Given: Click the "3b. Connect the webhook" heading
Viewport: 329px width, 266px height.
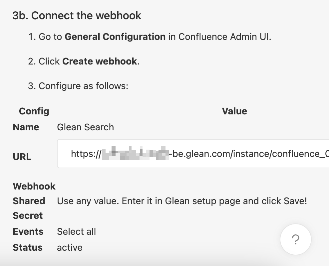Looking at the screenshot, I should pos(77,16).
